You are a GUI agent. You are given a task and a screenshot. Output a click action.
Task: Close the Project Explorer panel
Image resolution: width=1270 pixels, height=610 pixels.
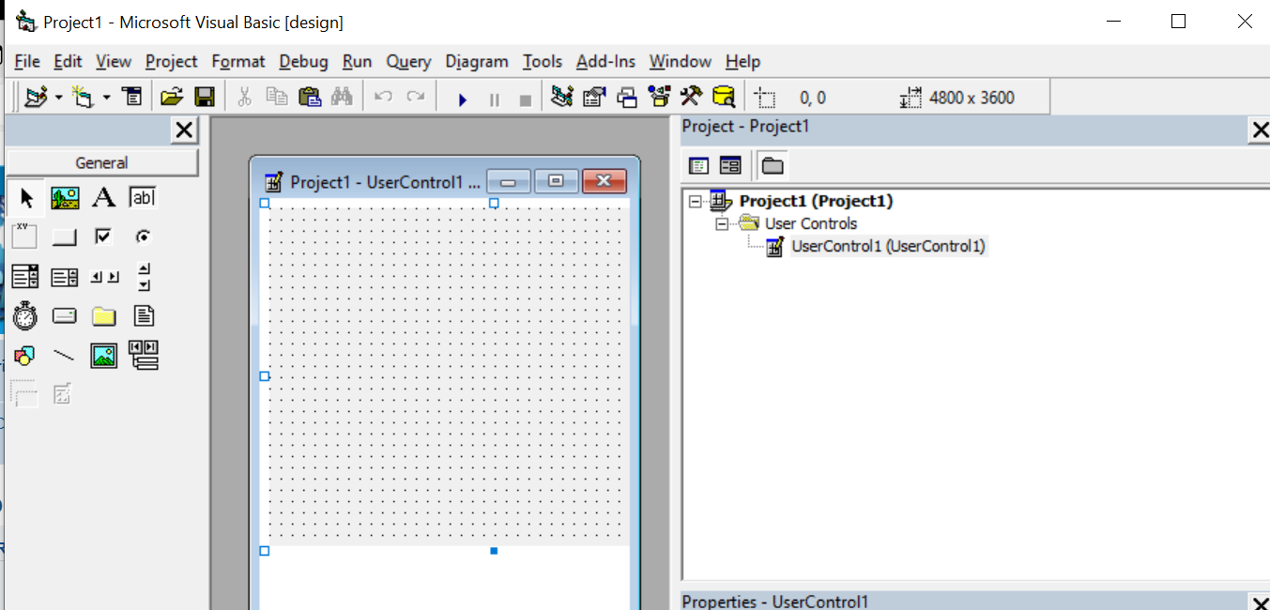tap(1260, 130)
